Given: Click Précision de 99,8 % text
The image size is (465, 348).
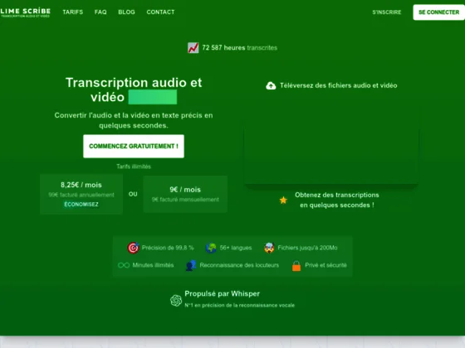Looking at the screenshot, I should 168,248.
